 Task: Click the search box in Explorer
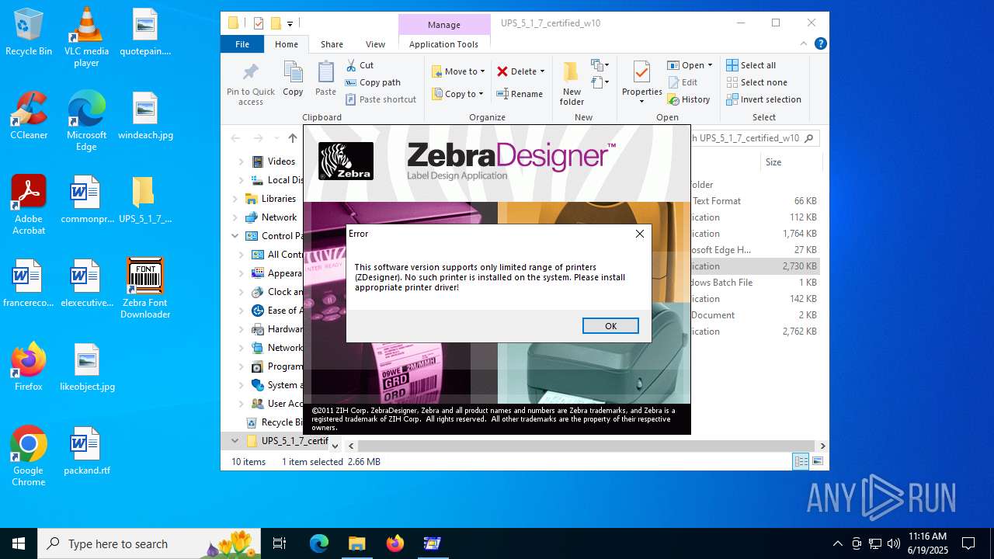(755, 138)
